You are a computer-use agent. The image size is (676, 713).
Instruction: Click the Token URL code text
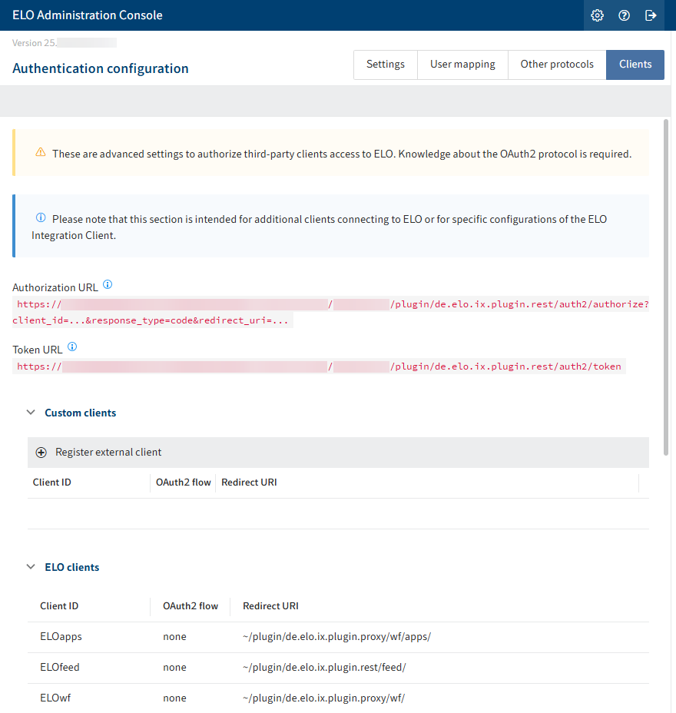click(319, 366)
